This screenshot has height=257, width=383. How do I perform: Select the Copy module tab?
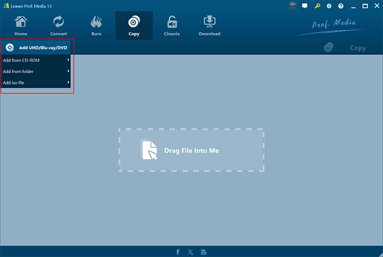[x=134, y=26]
